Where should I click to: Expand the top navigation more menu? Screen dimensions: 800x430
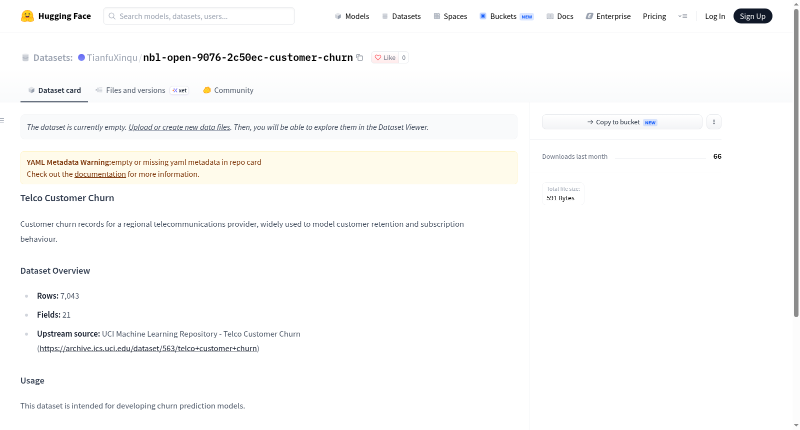(682, 16)
